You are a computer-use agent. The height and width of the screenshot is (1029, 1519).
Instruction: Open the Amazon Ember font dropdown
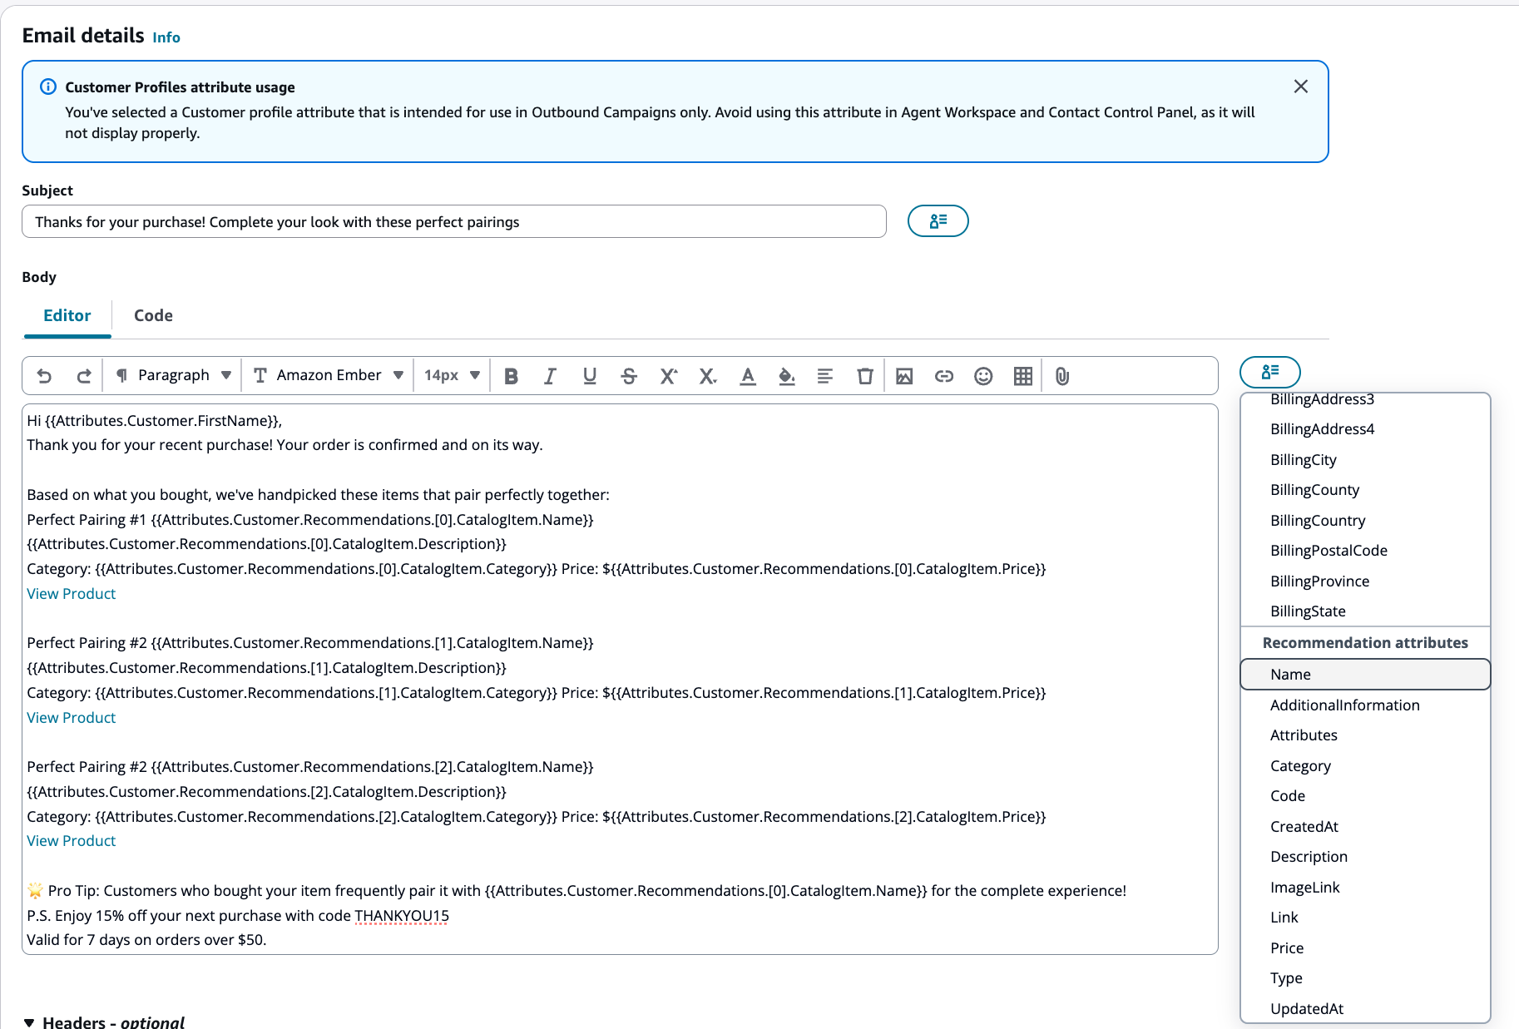328,375
